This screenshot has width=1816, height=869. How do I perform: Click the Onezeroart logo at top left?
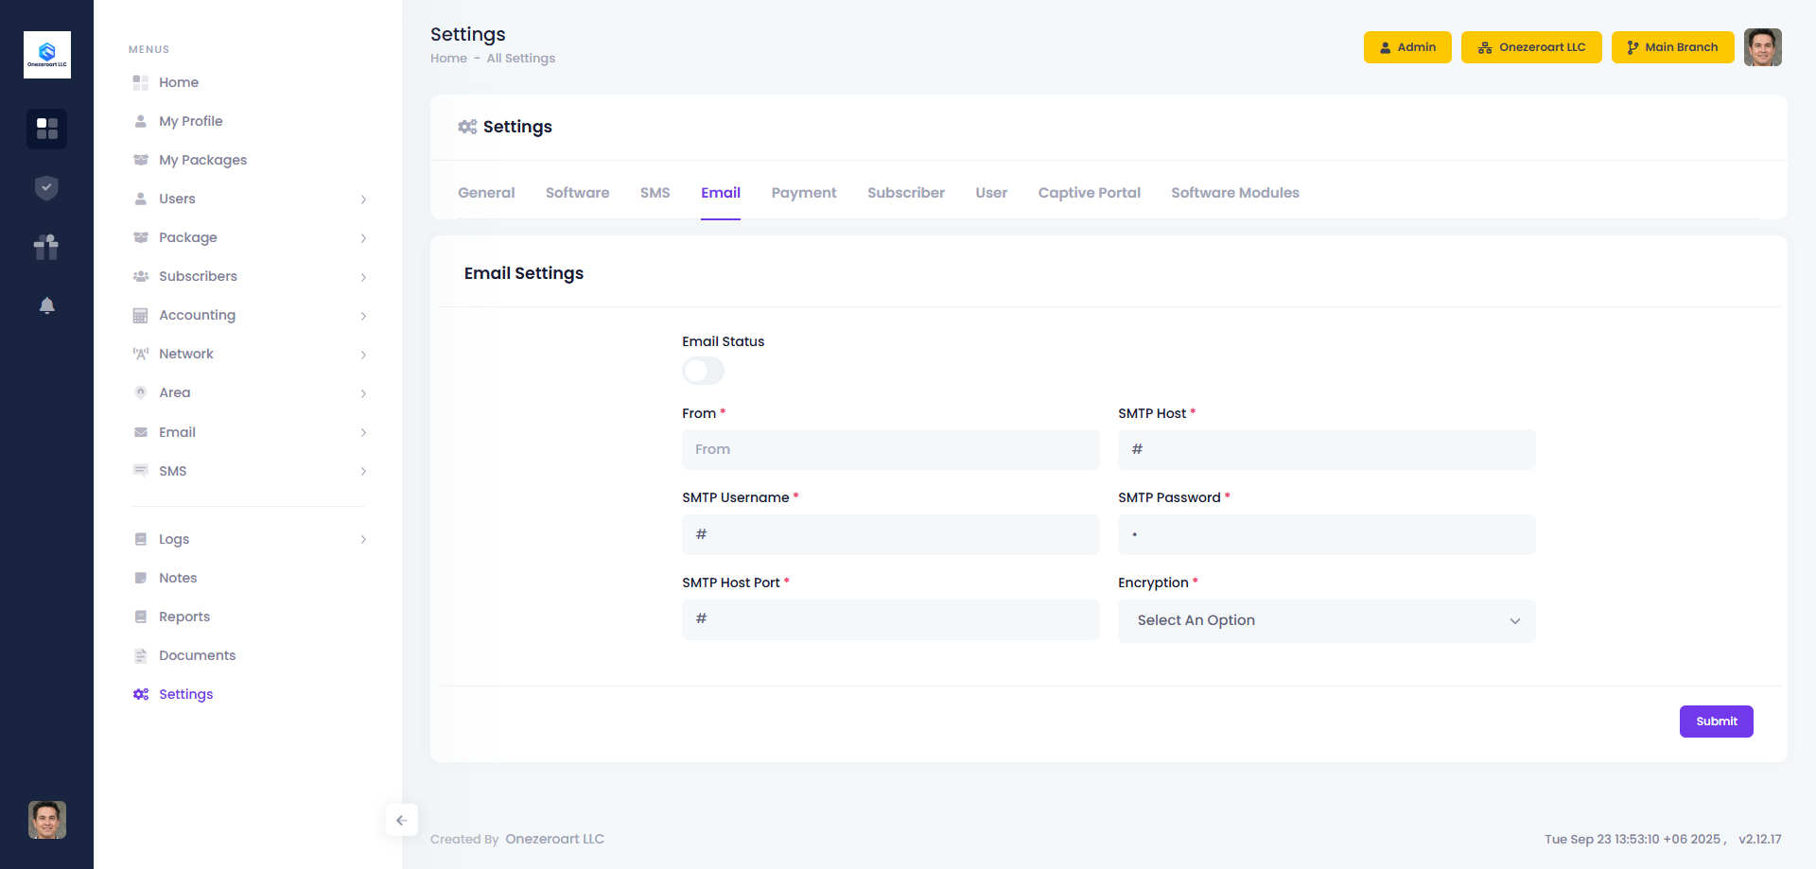tap(46, 55)
